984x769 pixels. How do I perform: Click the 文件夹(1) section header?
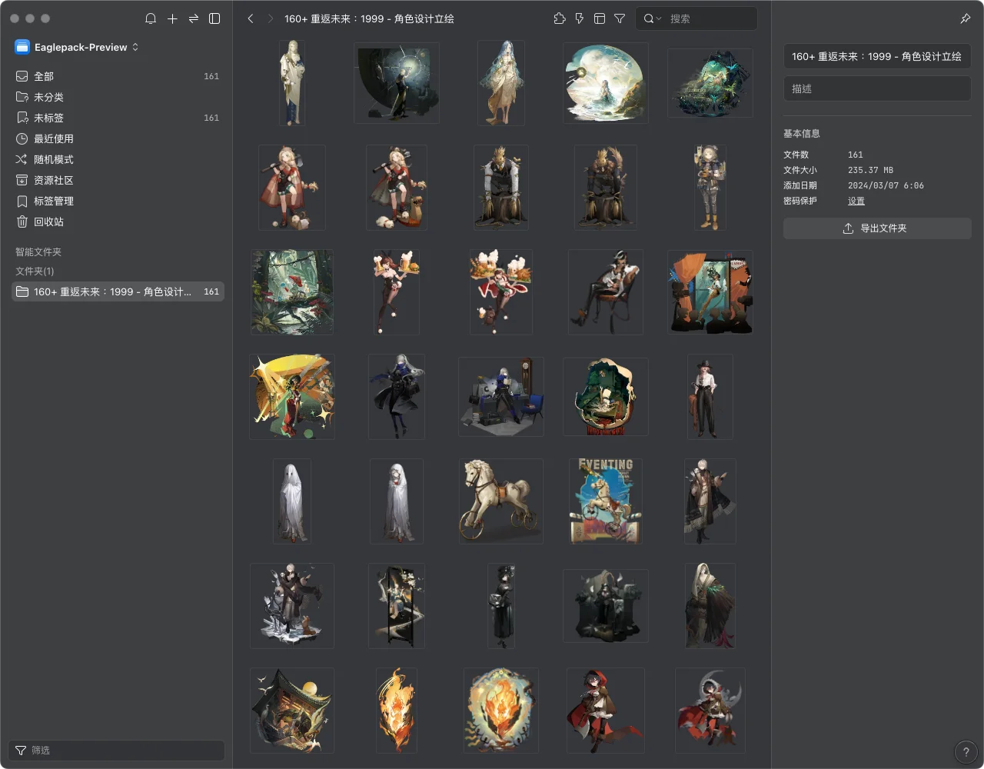35,271
